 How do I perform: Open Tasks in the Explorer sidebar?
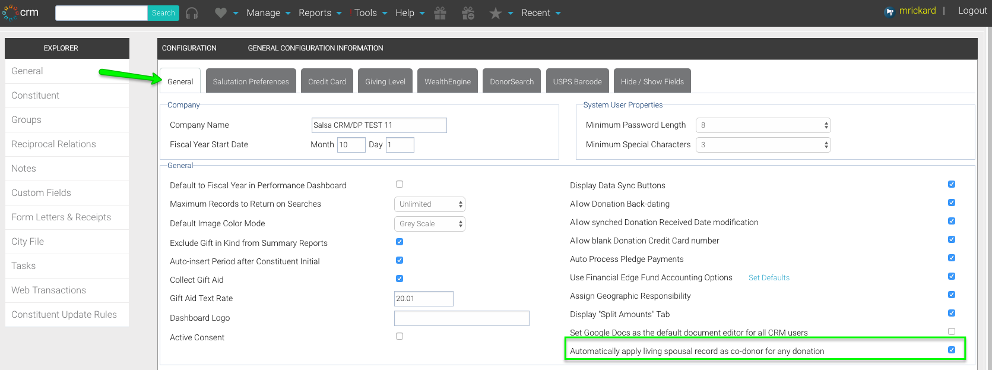[67, 266]
